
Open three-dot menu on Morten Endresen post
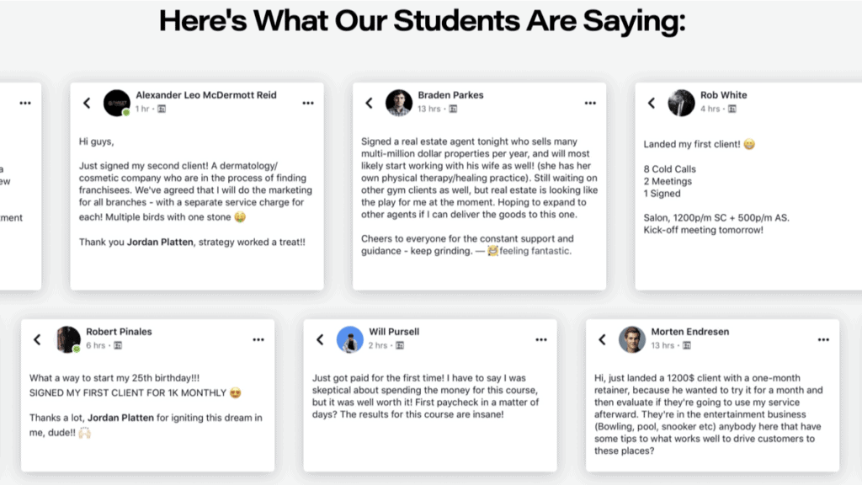click(823, 339)
